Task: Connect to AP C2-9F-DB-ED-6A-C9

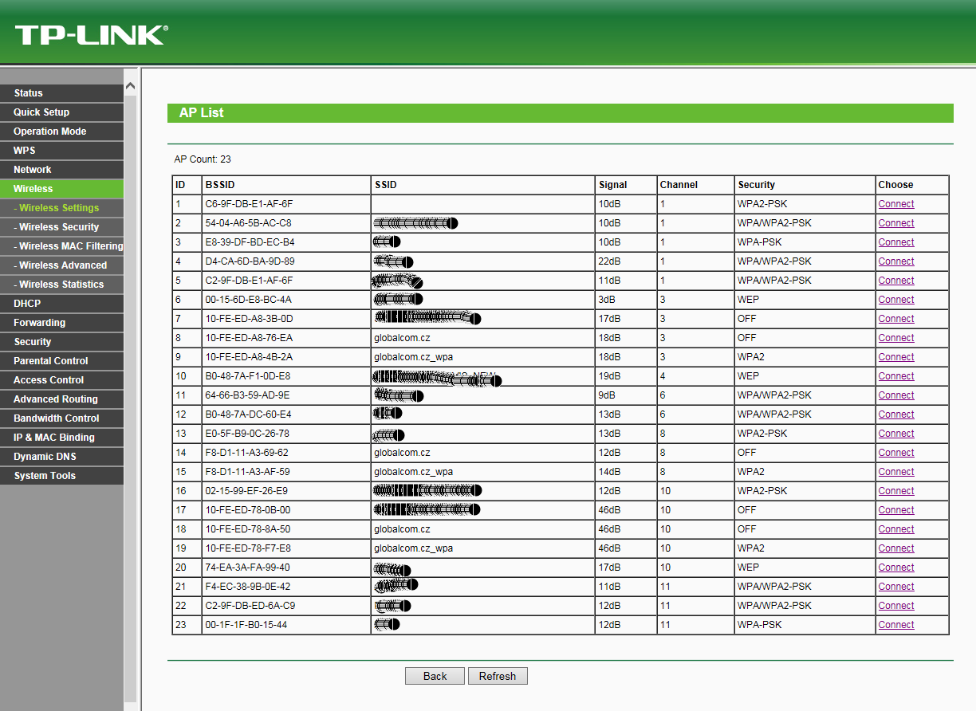Action: pos(896,606)
